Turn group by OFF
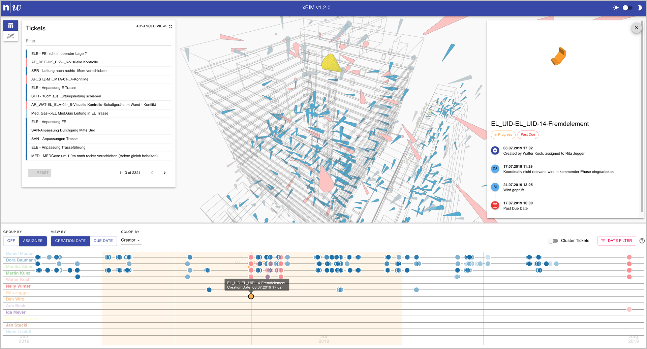The width and height of the screenshot is (647, 349). pyautogui.click(x=11, y=241)
